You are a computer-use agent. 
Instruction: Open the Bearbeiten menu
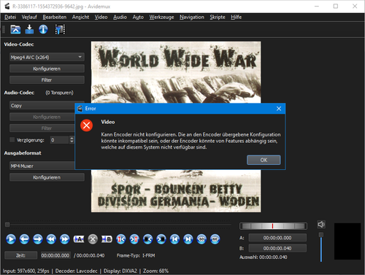click(x=55, y=17)
